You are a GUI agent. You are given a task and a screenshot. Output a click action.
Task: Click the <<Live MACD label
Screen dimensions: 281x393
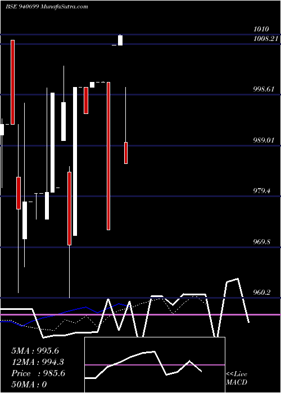click(x=237, y=378)
